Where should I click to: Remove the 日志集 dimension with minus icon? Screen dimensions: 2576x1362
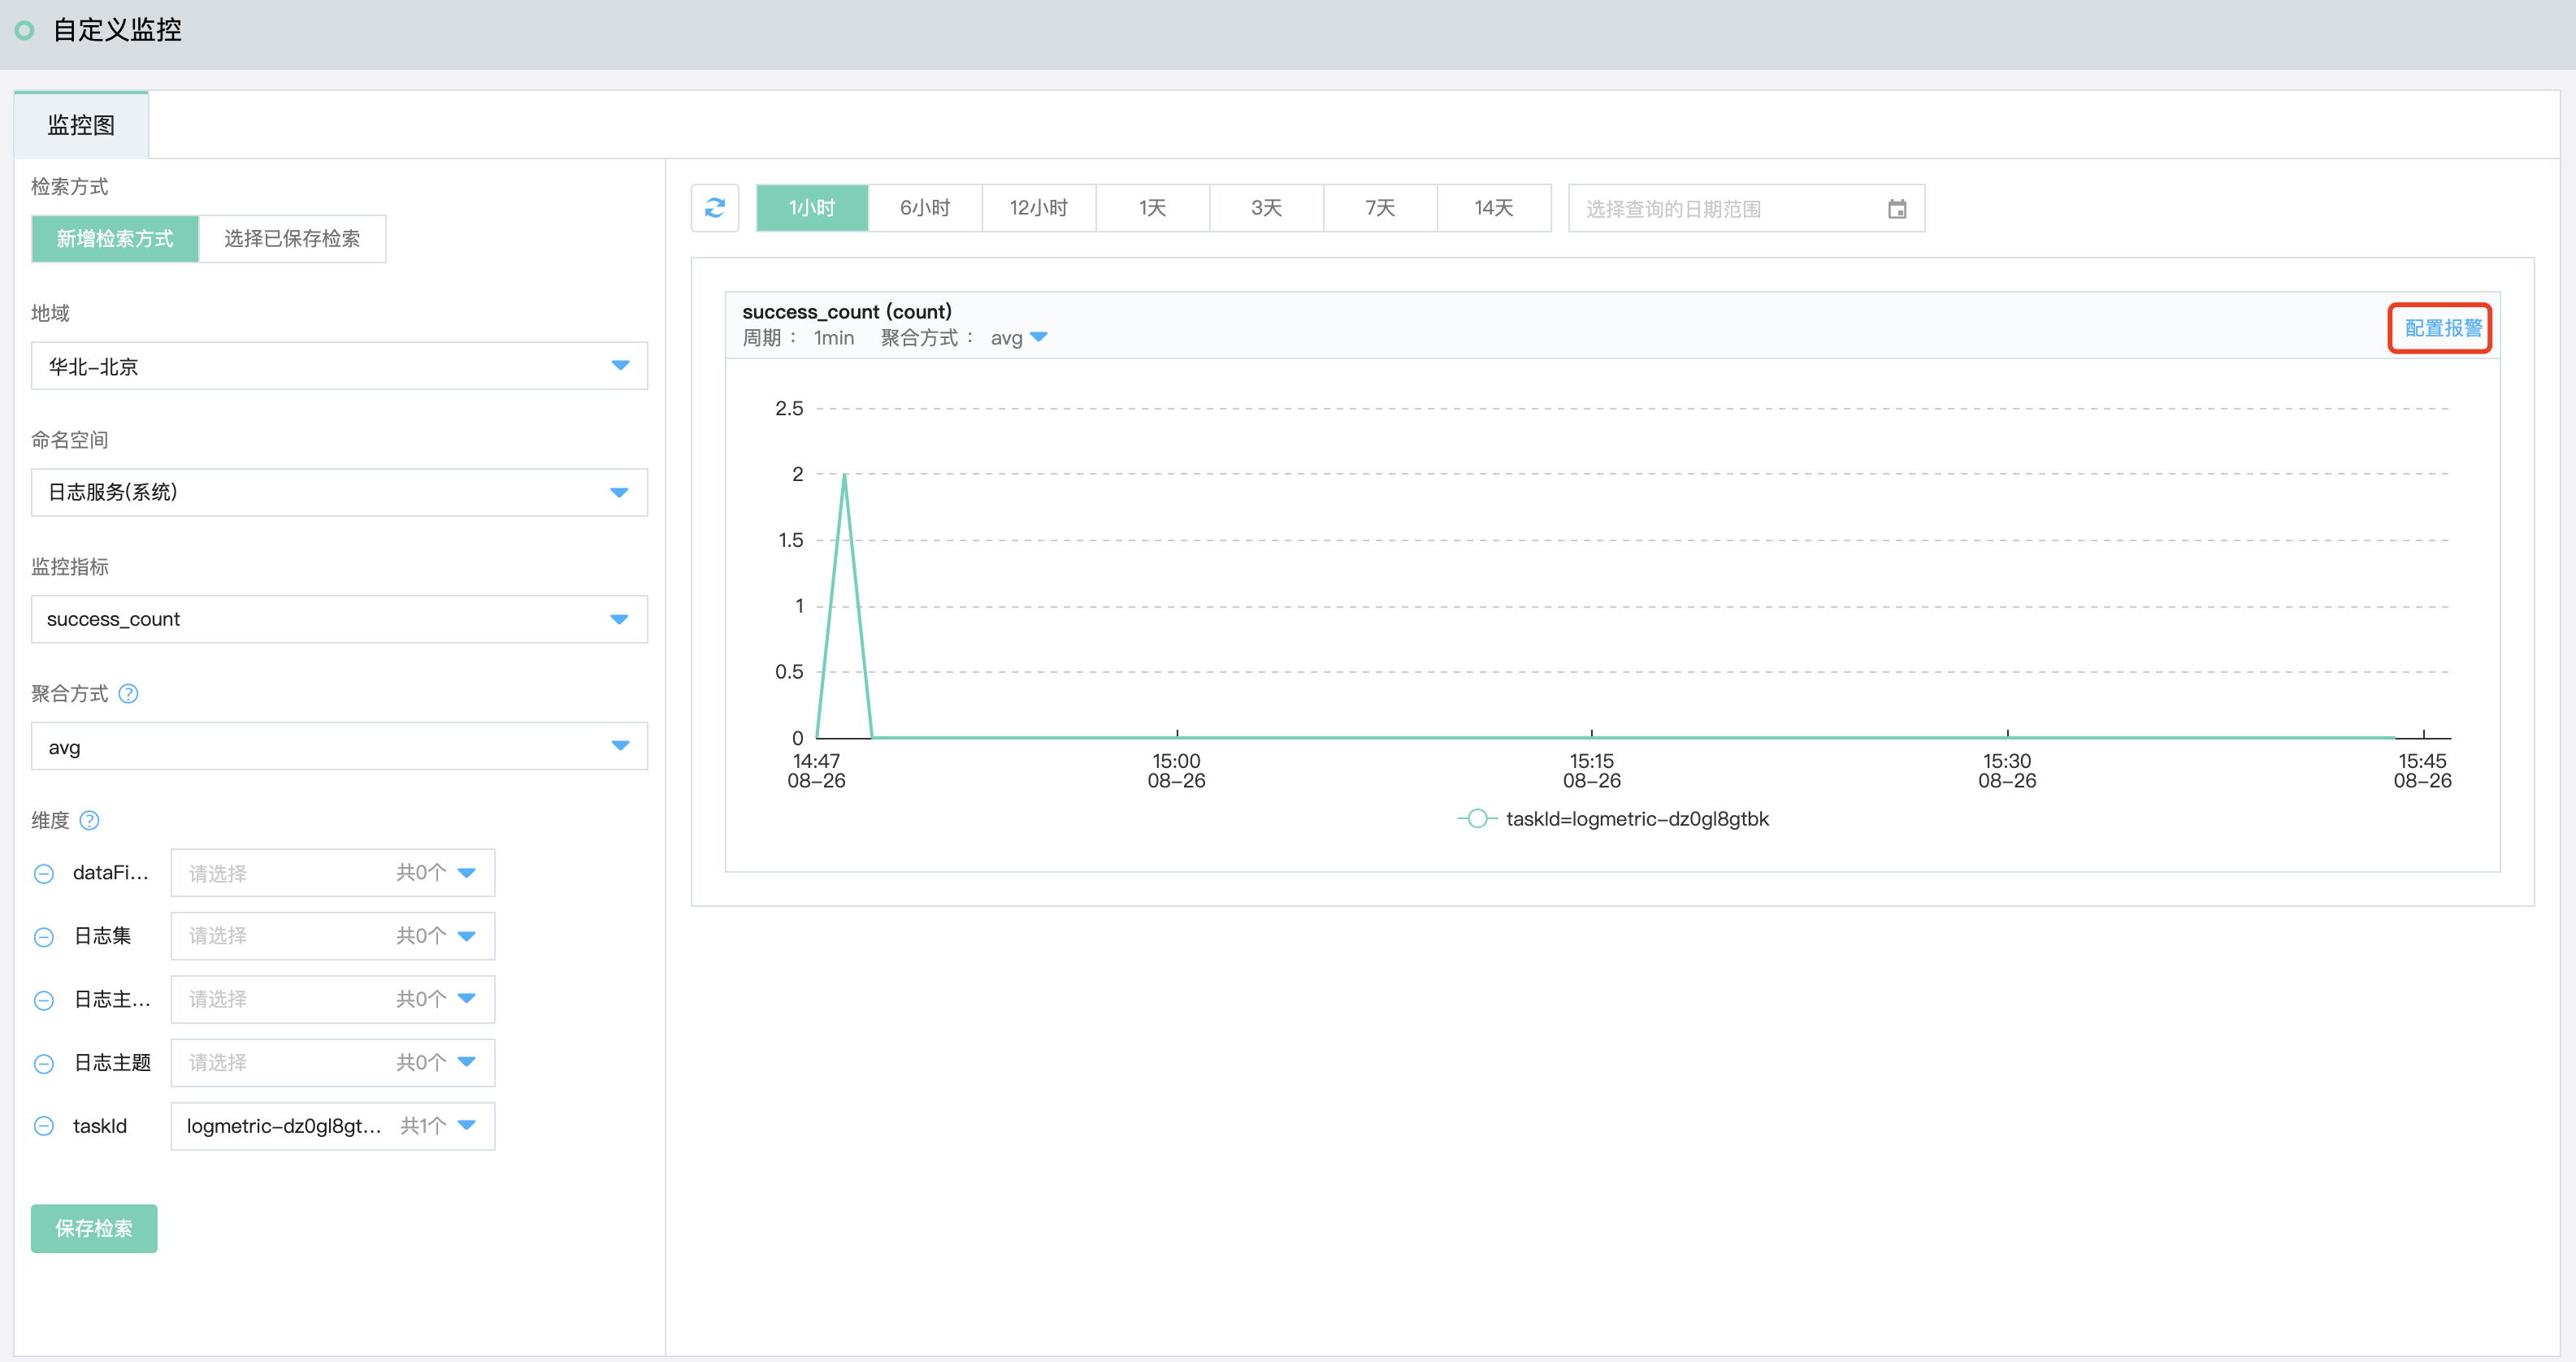[x=44, y=937]
